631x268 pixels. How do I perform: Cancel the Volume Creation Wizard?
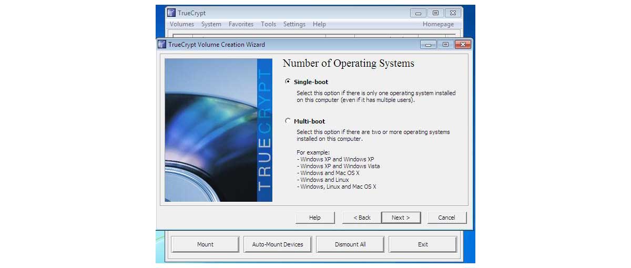coord(446,218)
